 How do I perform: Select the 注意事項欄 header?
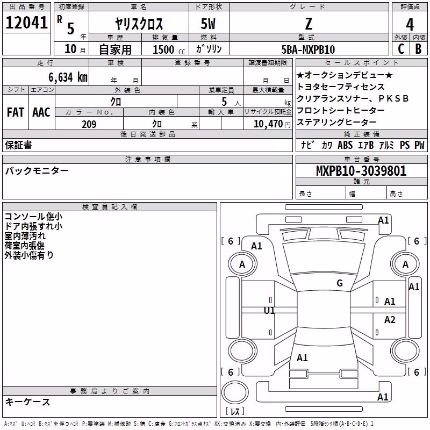click(x=148, y=159)
